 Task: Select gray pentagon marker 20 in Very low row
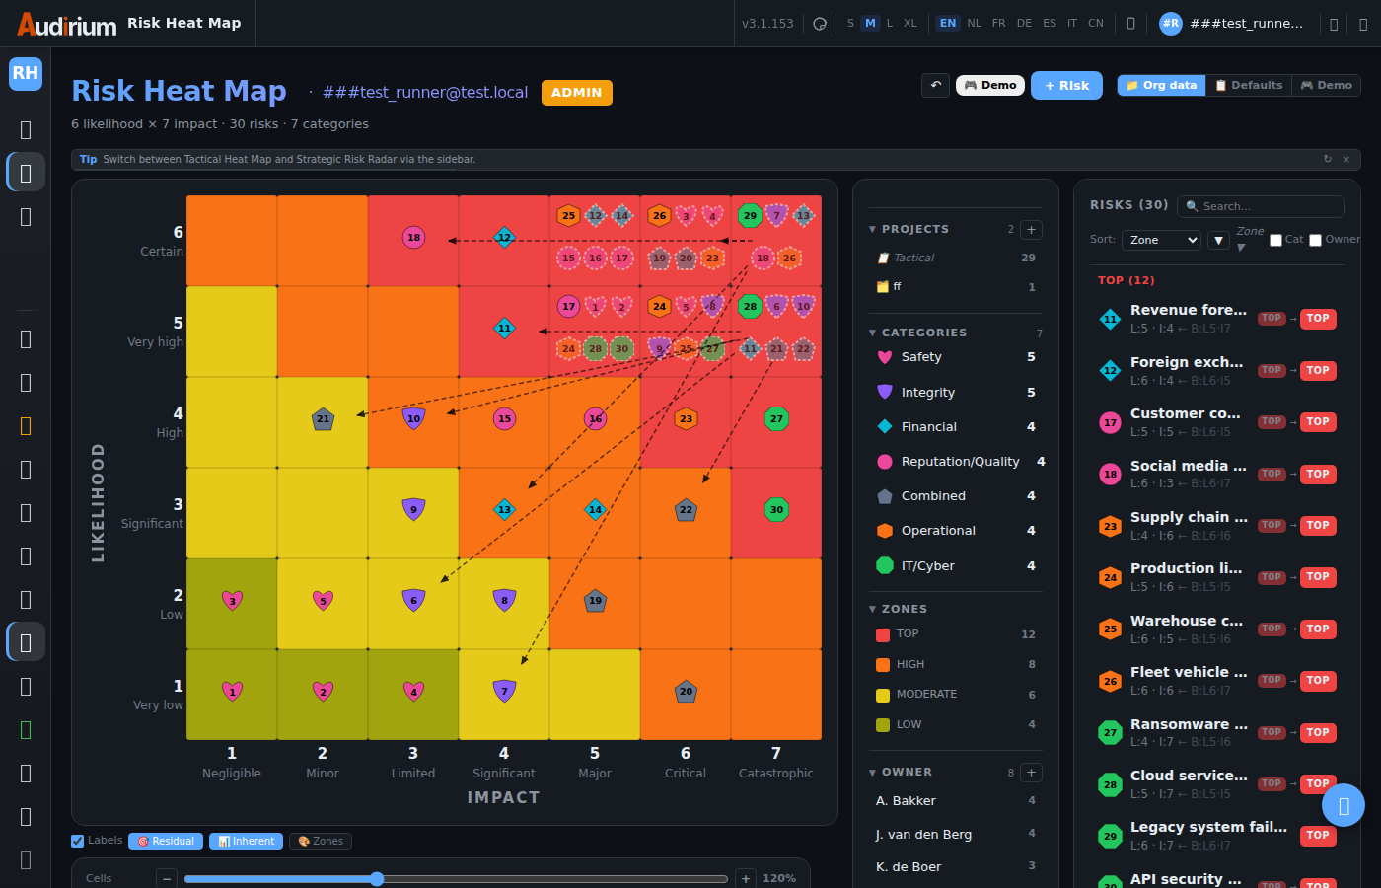[x=686, y=691]
